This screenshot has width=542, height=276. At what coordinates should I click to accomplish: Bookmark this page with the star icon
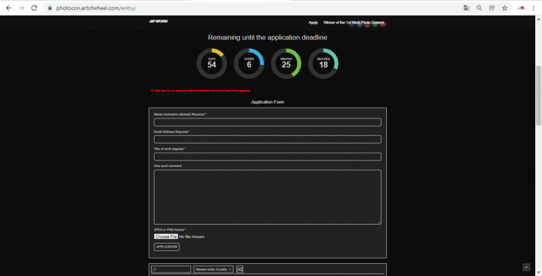tap(504, 7)
